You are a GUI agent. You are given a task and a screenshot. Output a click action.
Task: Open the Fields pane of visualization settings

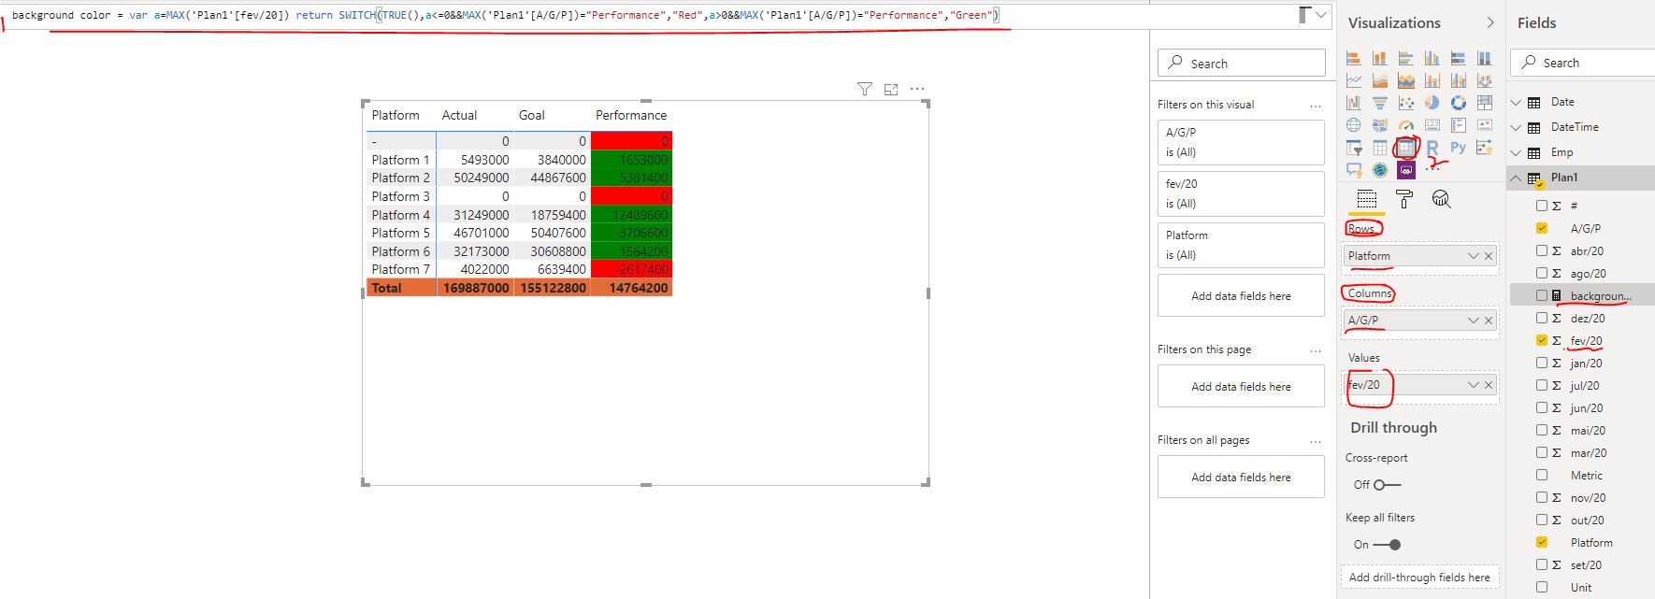click(1367, 199)
